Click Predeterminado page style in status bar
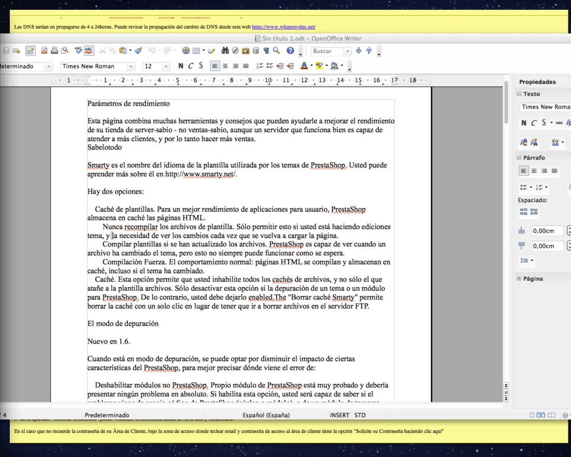Screen dimensions: 571x457 click(107, 415)
